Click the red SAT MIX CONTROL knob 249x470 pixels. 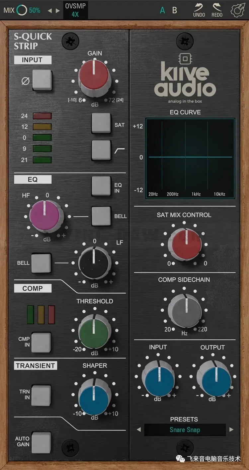tap(185, 244)
